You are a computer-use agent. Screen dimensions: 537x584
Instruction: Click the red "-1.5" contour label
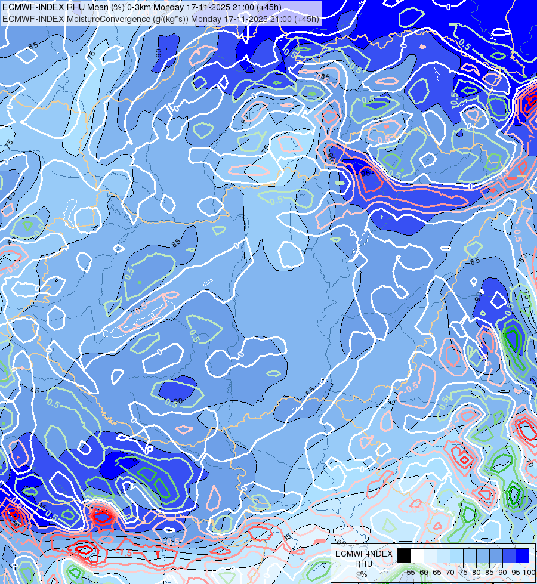[124, 553]
